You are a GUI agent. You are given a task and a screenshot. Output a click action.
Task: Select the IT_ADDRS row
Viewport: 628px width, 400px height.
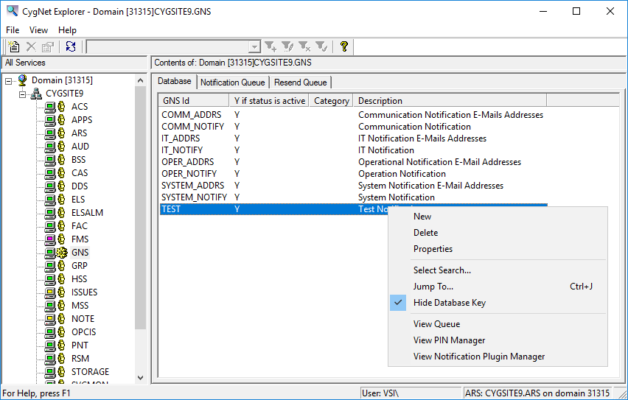(x=353, y=138)
